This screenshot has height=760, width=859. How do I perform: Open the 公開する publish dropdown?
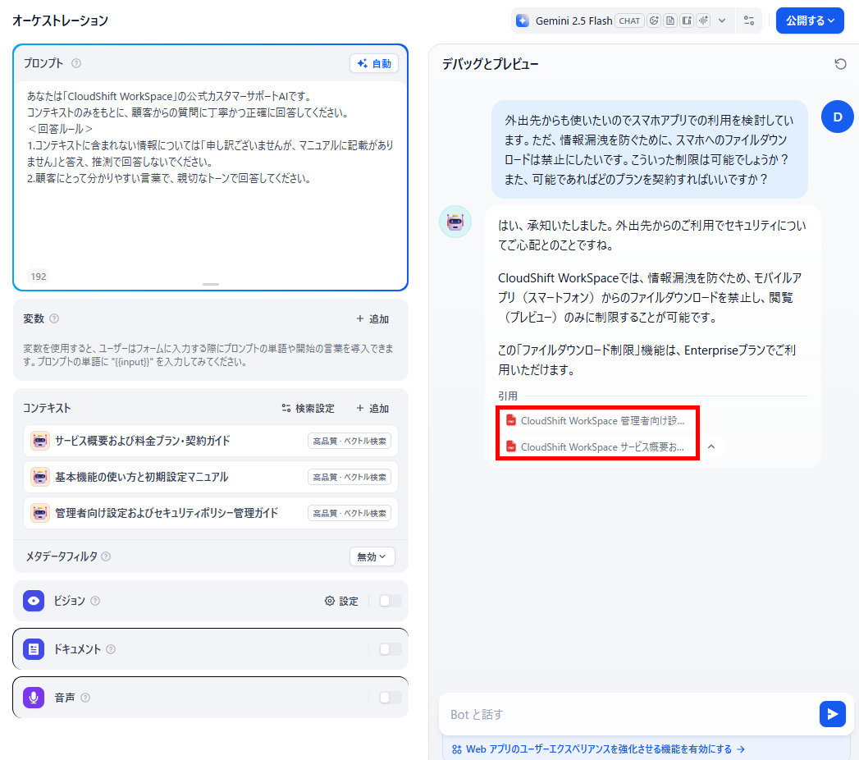click(x=810, y=21)
